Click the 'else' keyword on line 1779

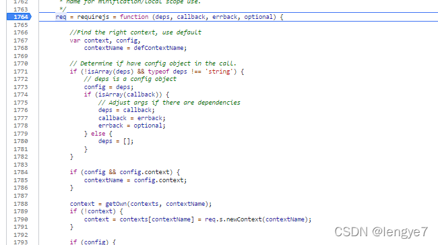tap(98, 134)
